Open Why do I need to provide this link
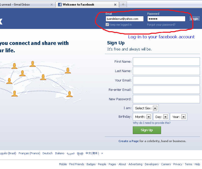This screenshot has width=202, height=169. (x=152, y=123)
